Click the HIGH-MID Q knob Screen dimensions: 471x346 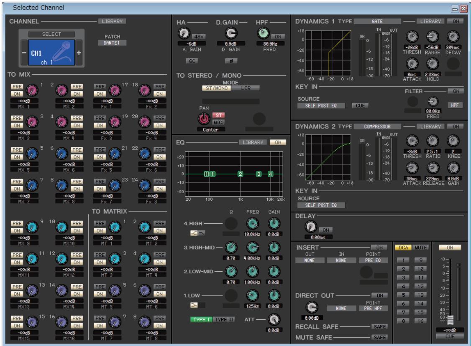231,248
